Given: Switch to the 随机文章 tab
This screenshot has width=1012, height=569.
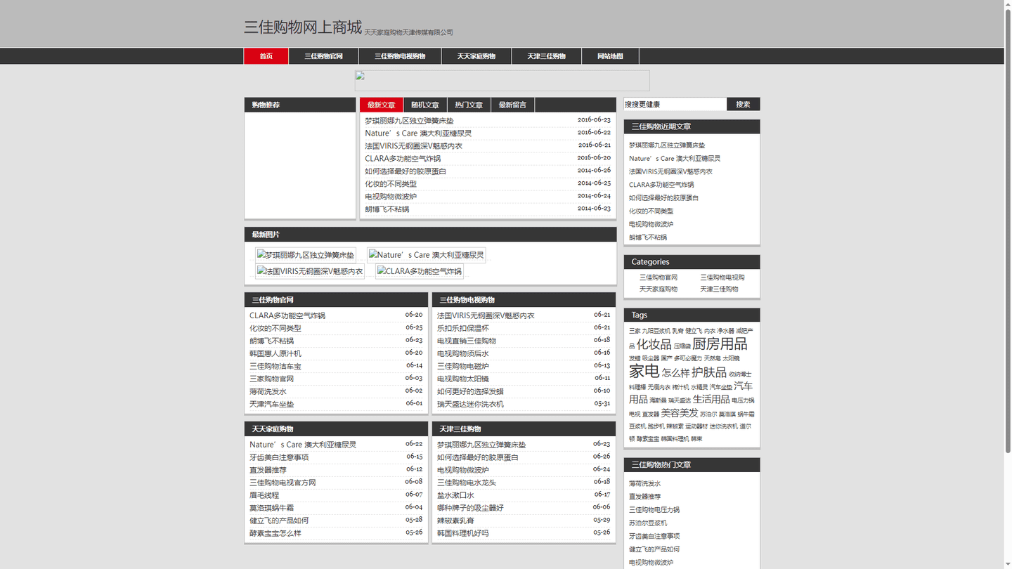Looking at the screenshot, I should pyautogui.click(x=425, y=105).
